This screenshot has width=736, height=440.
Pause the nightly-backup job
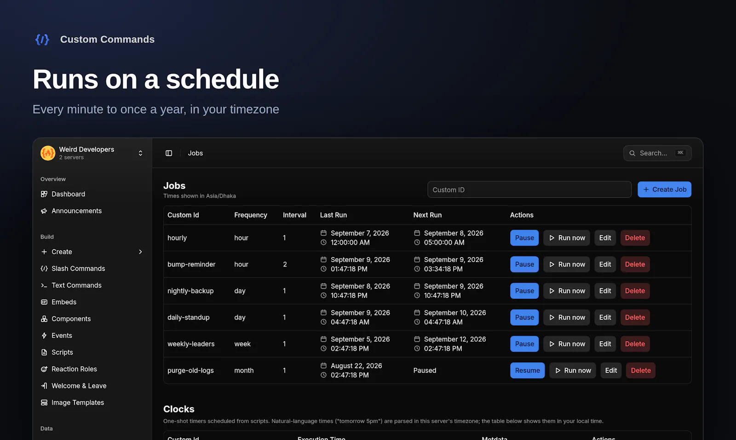pyautogui.click(x=524, y=291)
